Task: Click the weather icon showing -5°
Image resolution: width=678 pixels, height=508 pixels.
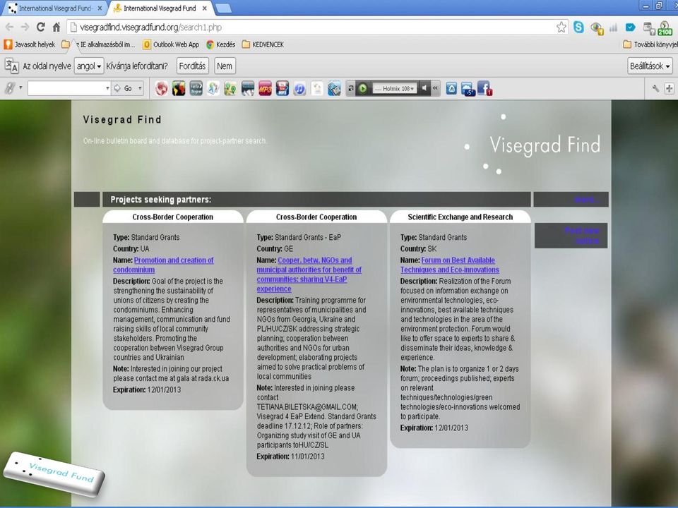Action: click(468, 89)
